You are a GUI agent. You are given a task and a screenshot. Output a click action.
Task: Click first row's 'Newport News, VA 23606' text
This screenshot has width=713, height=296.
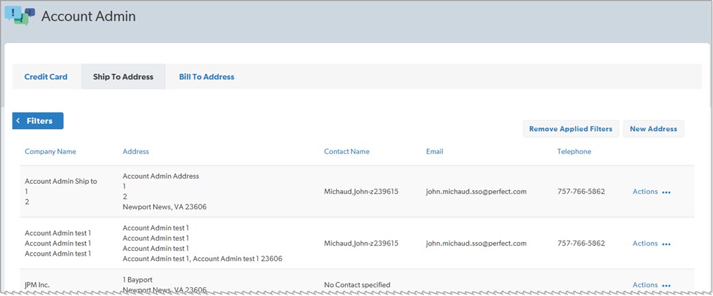click(x=165, y=207)
